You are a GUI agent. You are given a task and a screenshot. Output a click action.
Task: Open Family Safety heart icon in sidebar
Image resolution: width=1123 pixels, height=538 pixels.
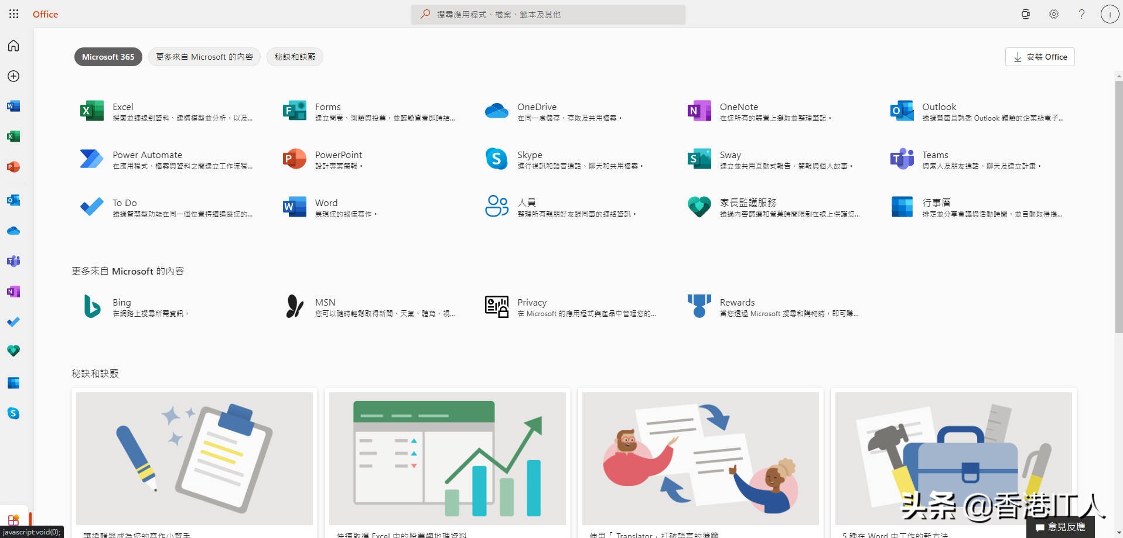[x=13, y=351]
